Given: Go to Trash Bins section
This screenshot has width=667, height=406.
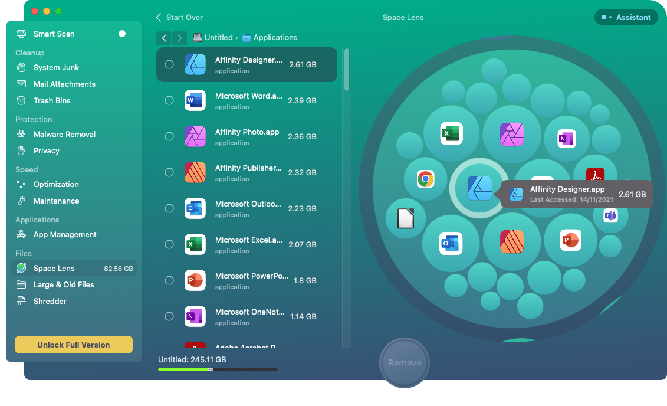Looking at the screenshot, I should pos(73,100).
